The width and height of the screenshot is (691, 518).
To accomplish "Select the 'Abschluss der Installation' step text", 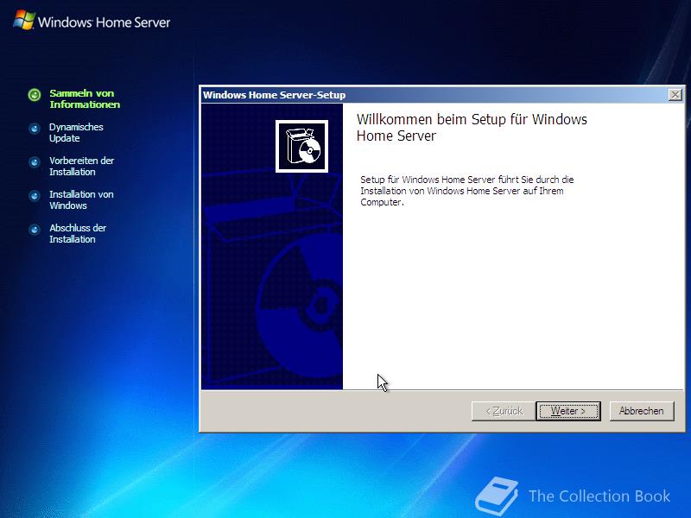I will (x=78, y=233).
